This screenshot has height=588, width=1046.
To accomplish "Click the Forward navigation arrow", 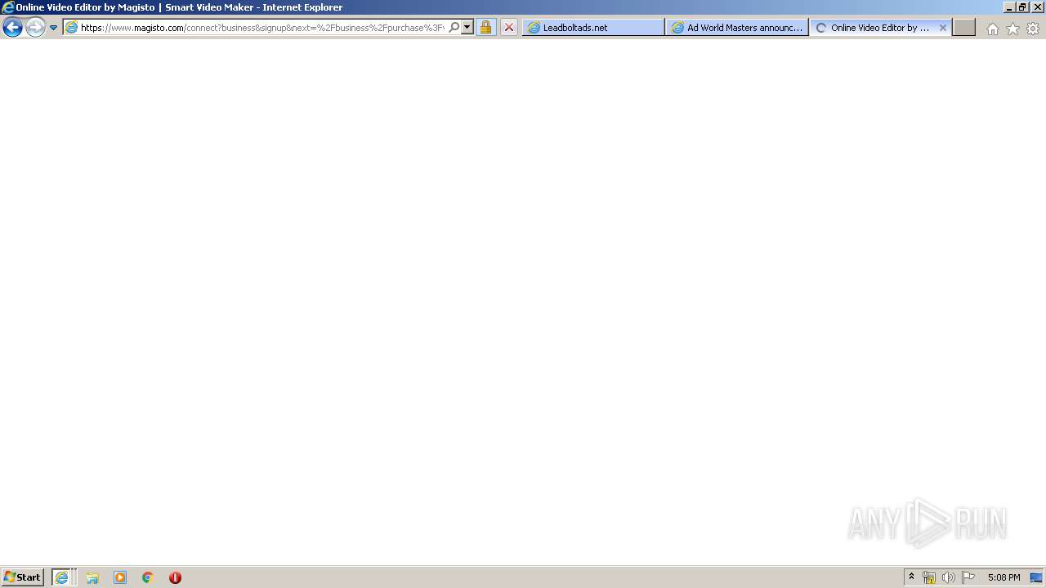I will tap(35, 28).
